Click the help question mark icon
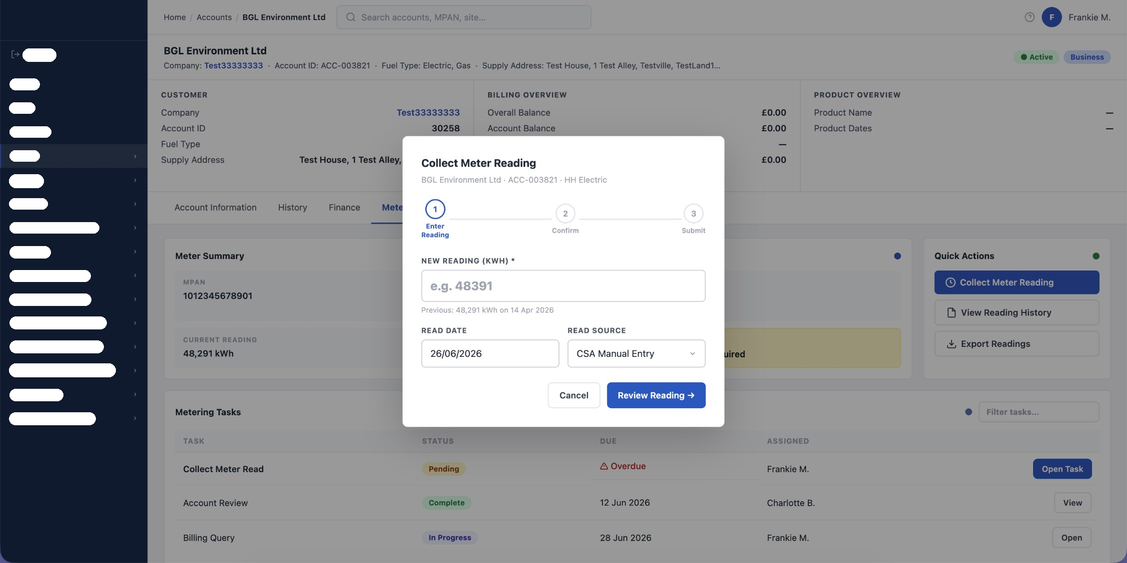The width and height of the screenshot is (1127, 563). (x=1029, y=17)
